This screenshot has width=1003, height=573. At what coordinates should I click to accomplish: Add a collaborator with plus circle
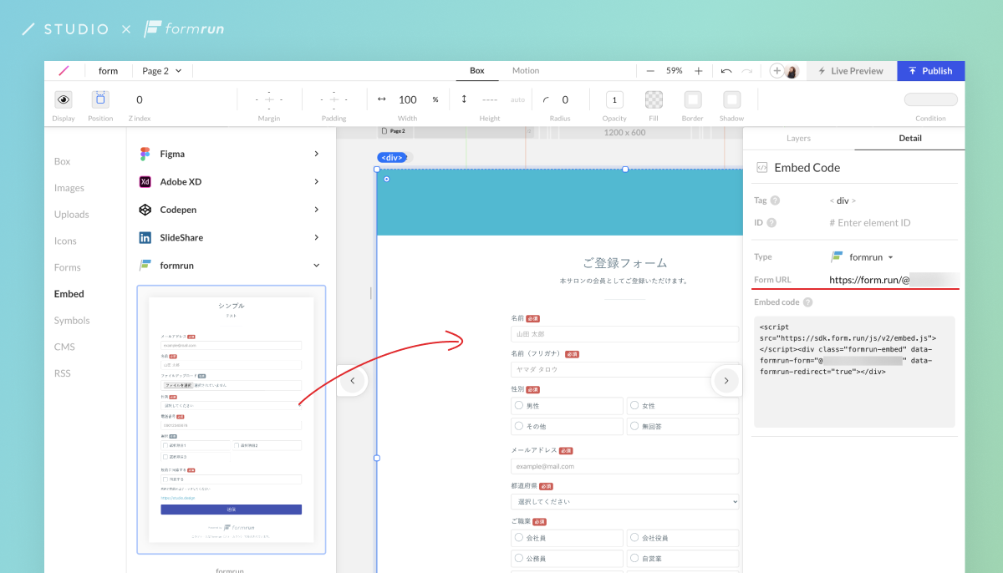pyautogui.click(x=776, y=71)
